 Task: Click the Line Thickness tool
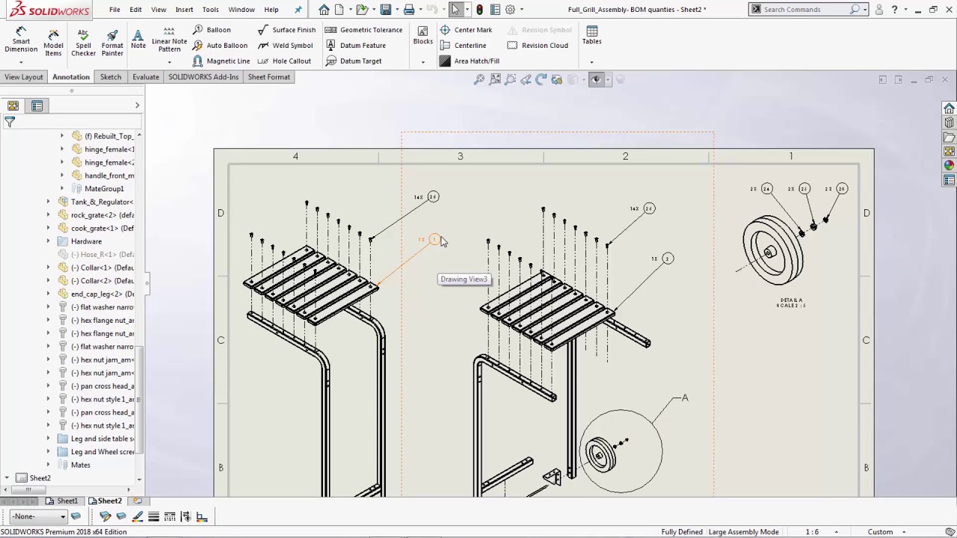point(153,516)
